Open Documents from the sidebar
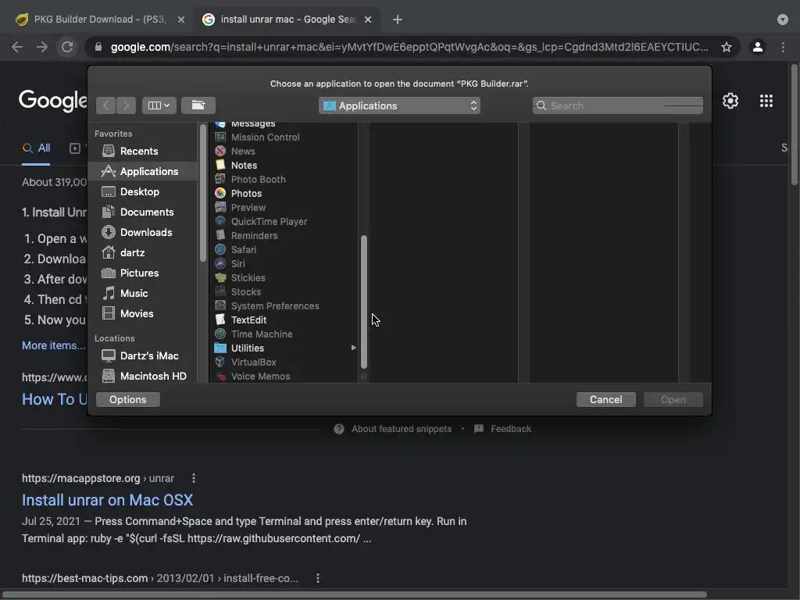The height and width of the screenshot is (600, 800). click(x=142, y=212)
